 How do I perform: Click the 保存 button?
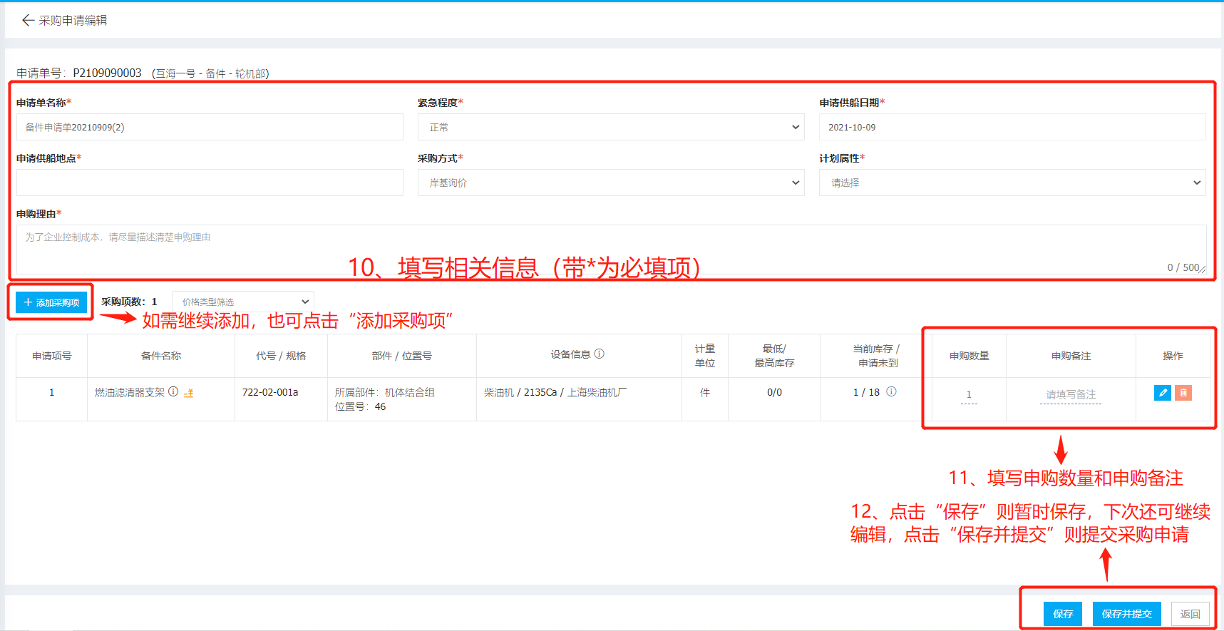pyautogui.click(x=1063, y=614)
